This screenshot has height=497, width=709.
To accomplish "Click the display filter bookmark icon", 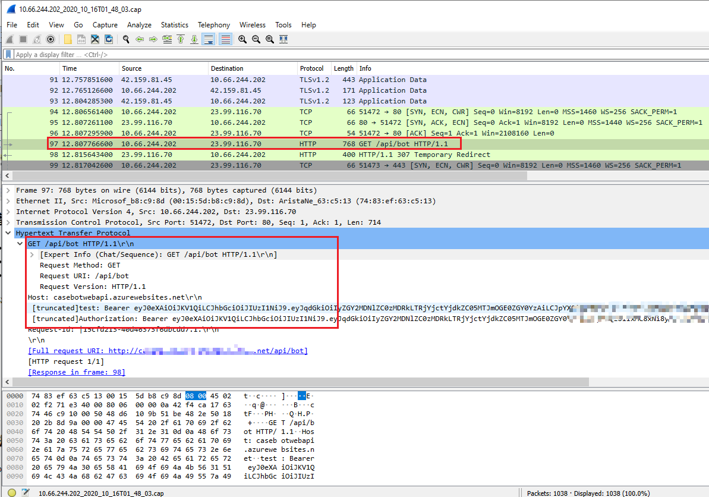I will pyautogui.click(x=8, y=55).
